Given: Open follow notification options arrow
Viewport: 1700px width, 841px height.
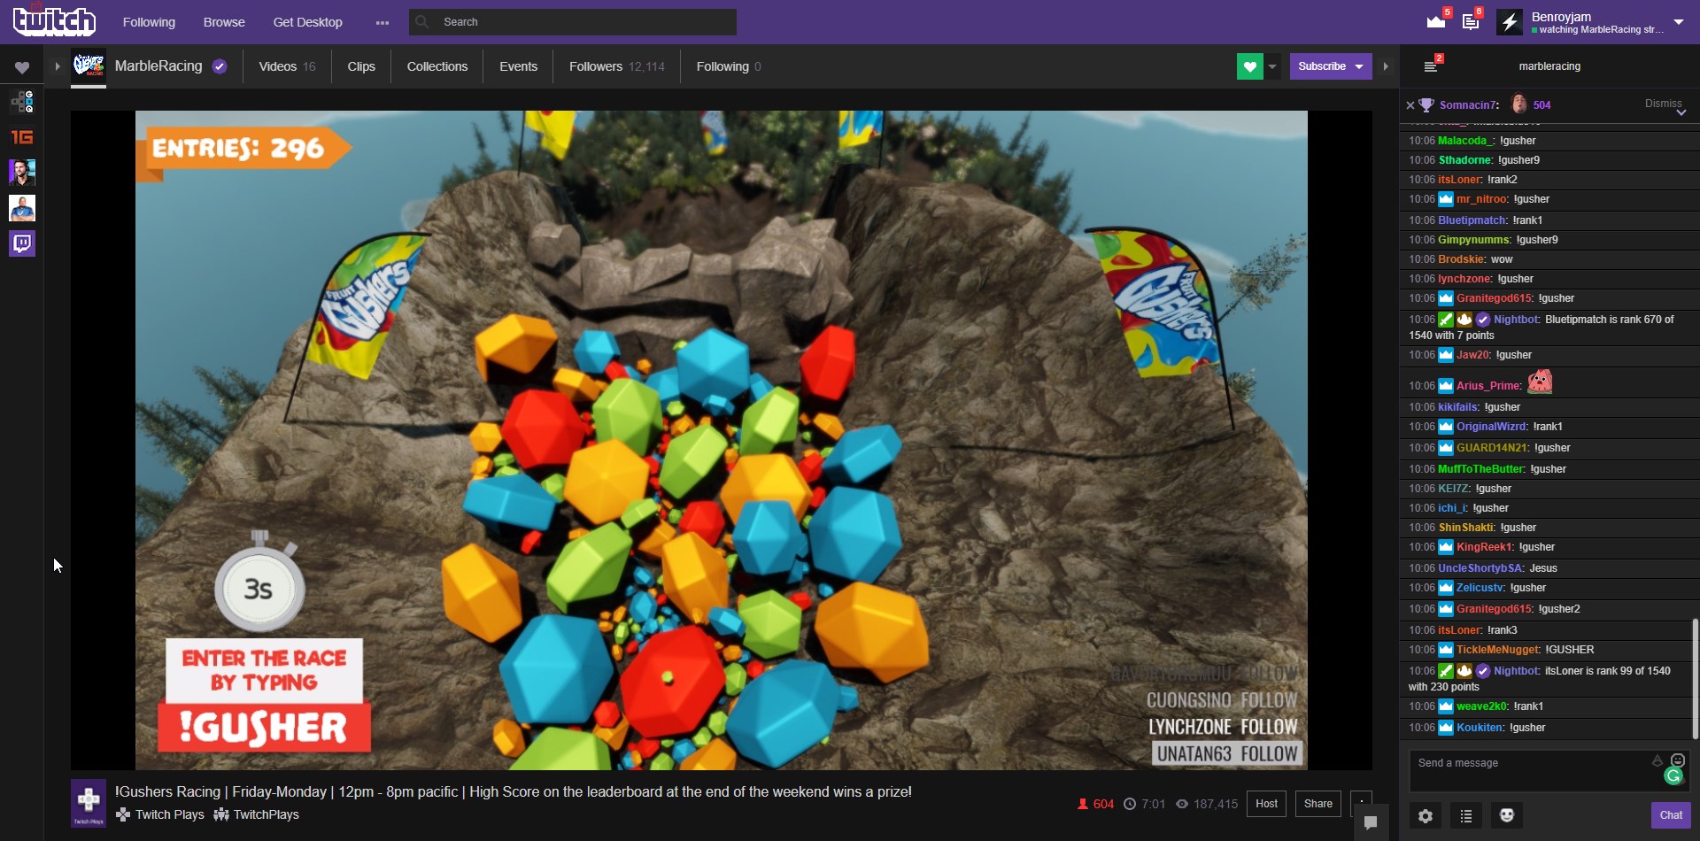Looking at the screenshot, I should click(1272, 66).
